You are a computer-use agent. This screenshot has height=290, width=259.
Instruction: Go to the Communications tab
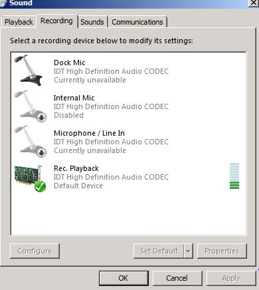tap(137, 22)
